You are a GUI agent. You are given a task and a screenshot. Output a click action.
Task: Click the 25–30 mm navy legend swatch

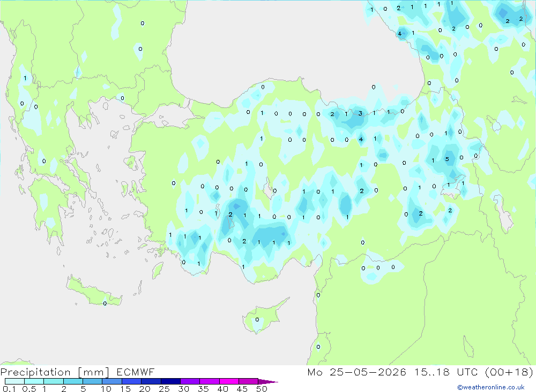[170, 381]
